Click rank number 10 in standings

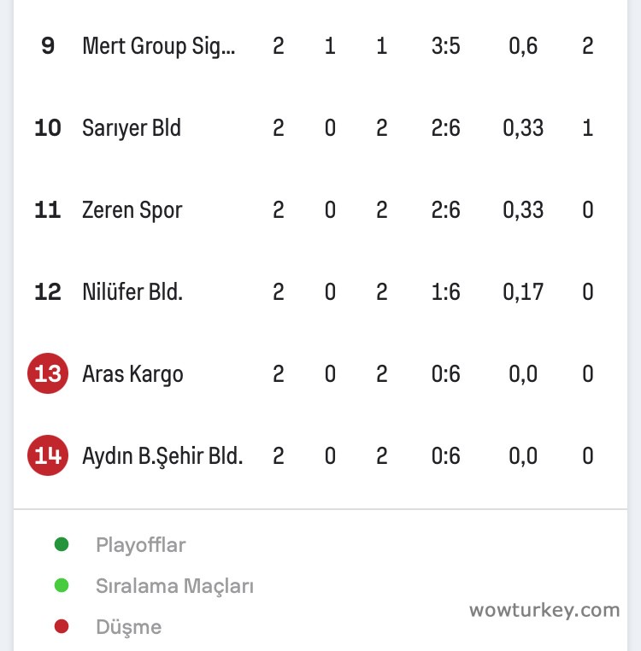[x=48, y=128]
